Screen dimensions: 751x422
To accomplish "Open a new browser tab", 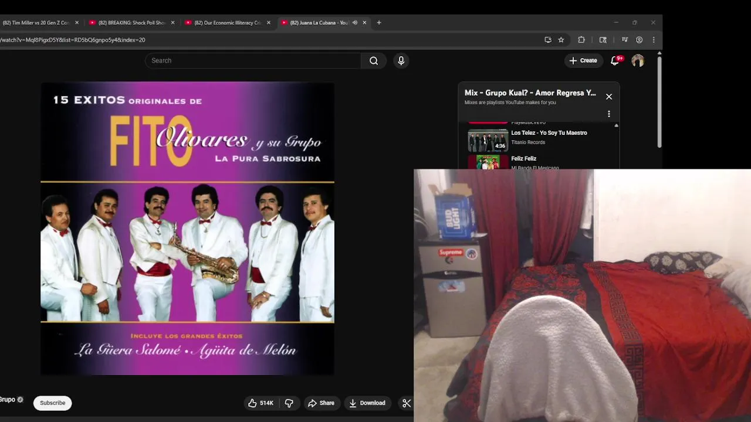I will 379,23.
